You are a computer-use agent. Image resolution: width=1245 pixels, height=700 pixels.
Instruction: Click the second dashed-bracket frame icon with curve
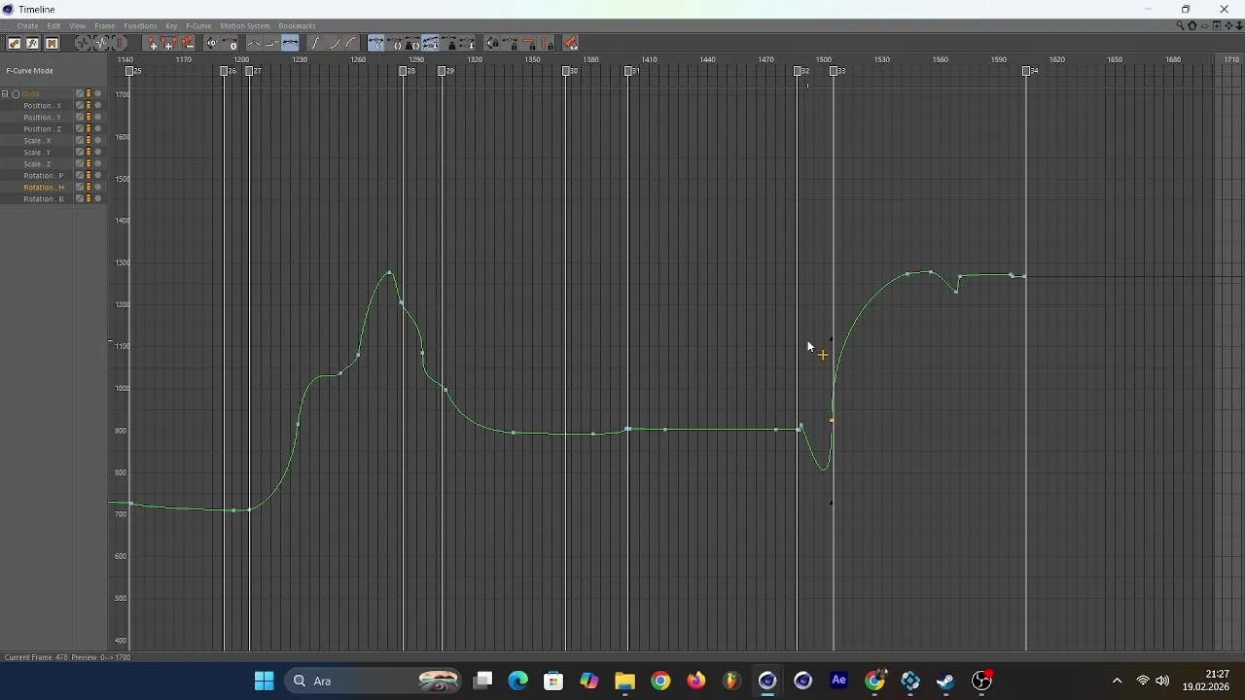coord(102,44)
